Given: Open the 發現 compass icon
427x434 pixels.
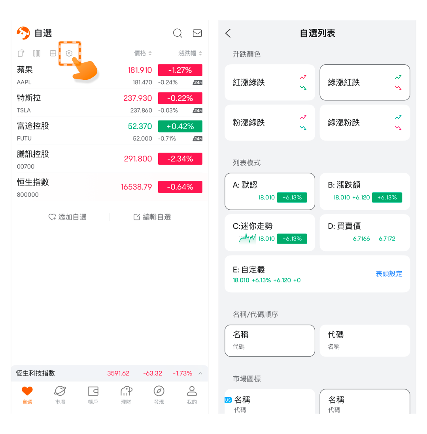Looking at the screenshot, I should point(159,391).
